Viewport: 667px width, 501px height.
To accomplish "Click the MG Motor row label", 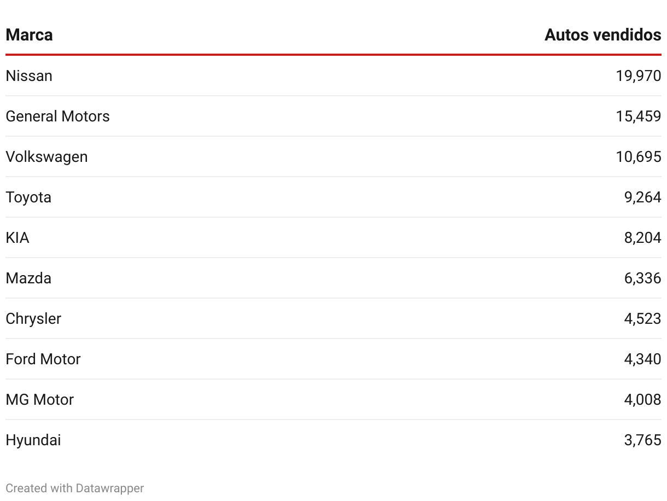I will pos(39,400).
